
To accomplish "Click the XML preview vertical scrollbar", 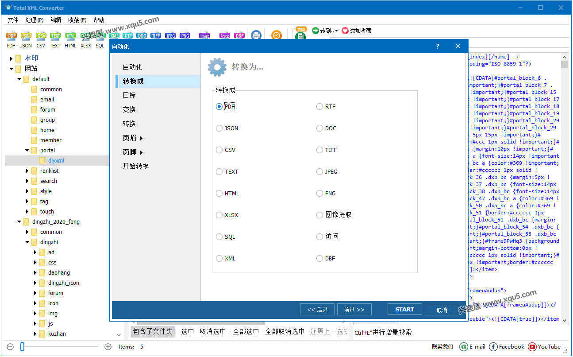I will [564, 190].
